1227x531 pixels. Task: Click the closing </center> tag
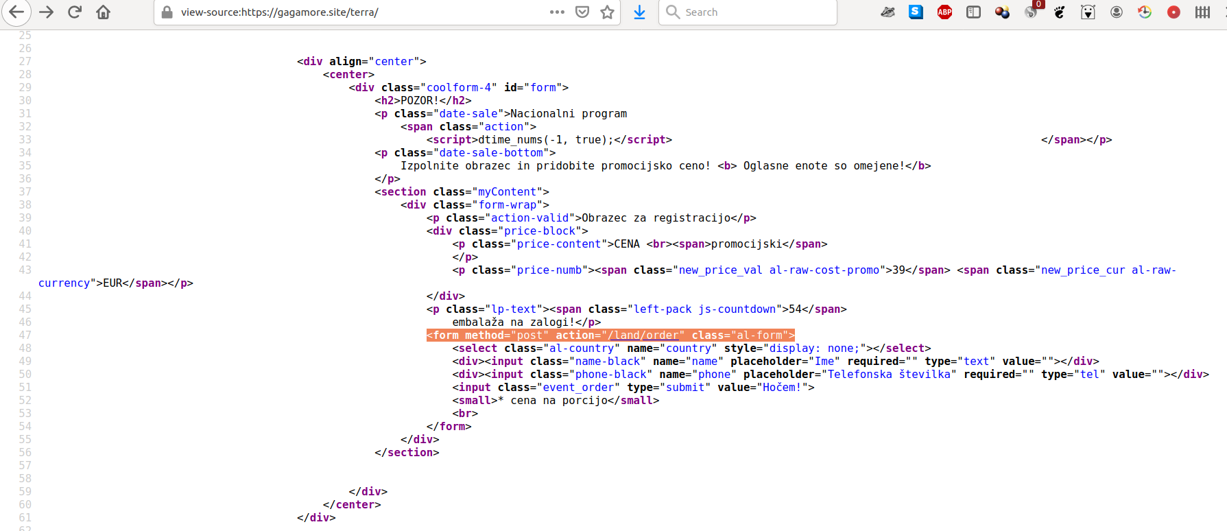point(352,505)
